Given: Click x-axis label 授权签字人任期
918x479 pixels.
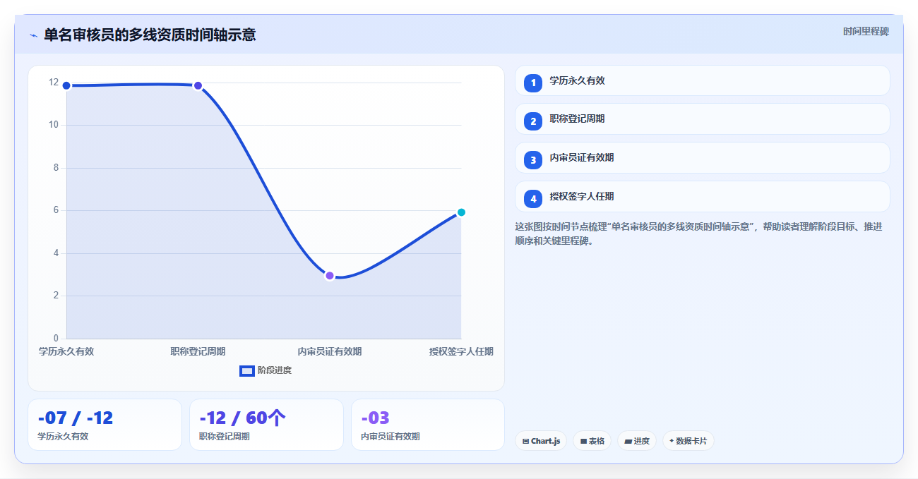Looking at the screenshot, I should [x=461, y=351].
